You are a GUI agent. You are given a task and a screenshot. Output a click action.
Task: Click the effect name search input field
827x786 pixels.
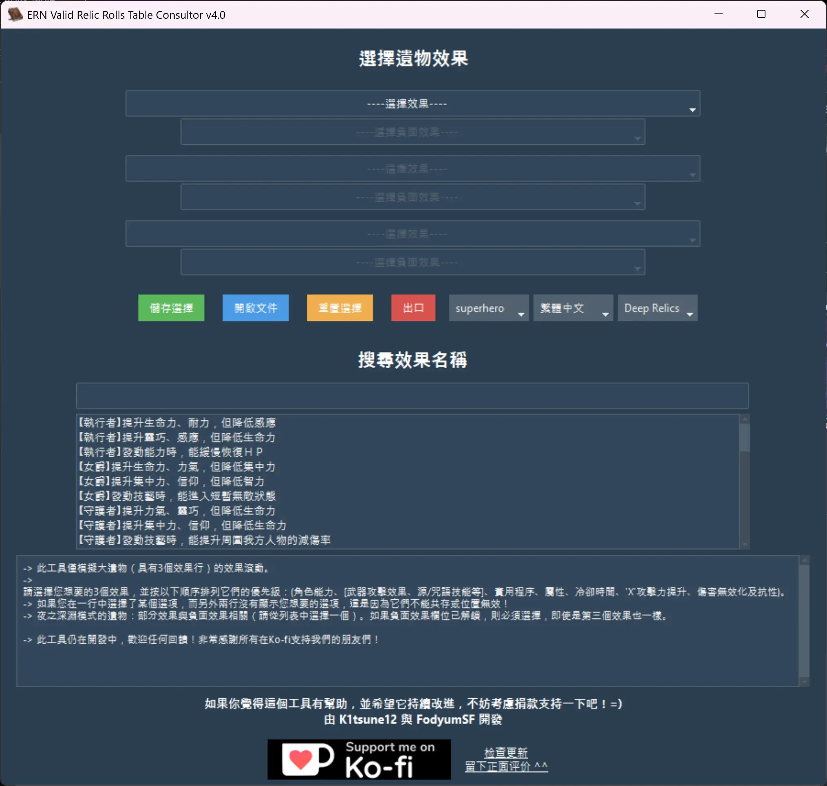click(412, 395)
